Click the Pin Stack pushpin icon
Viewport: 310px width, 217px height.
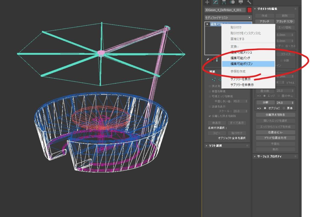point(208,60)
